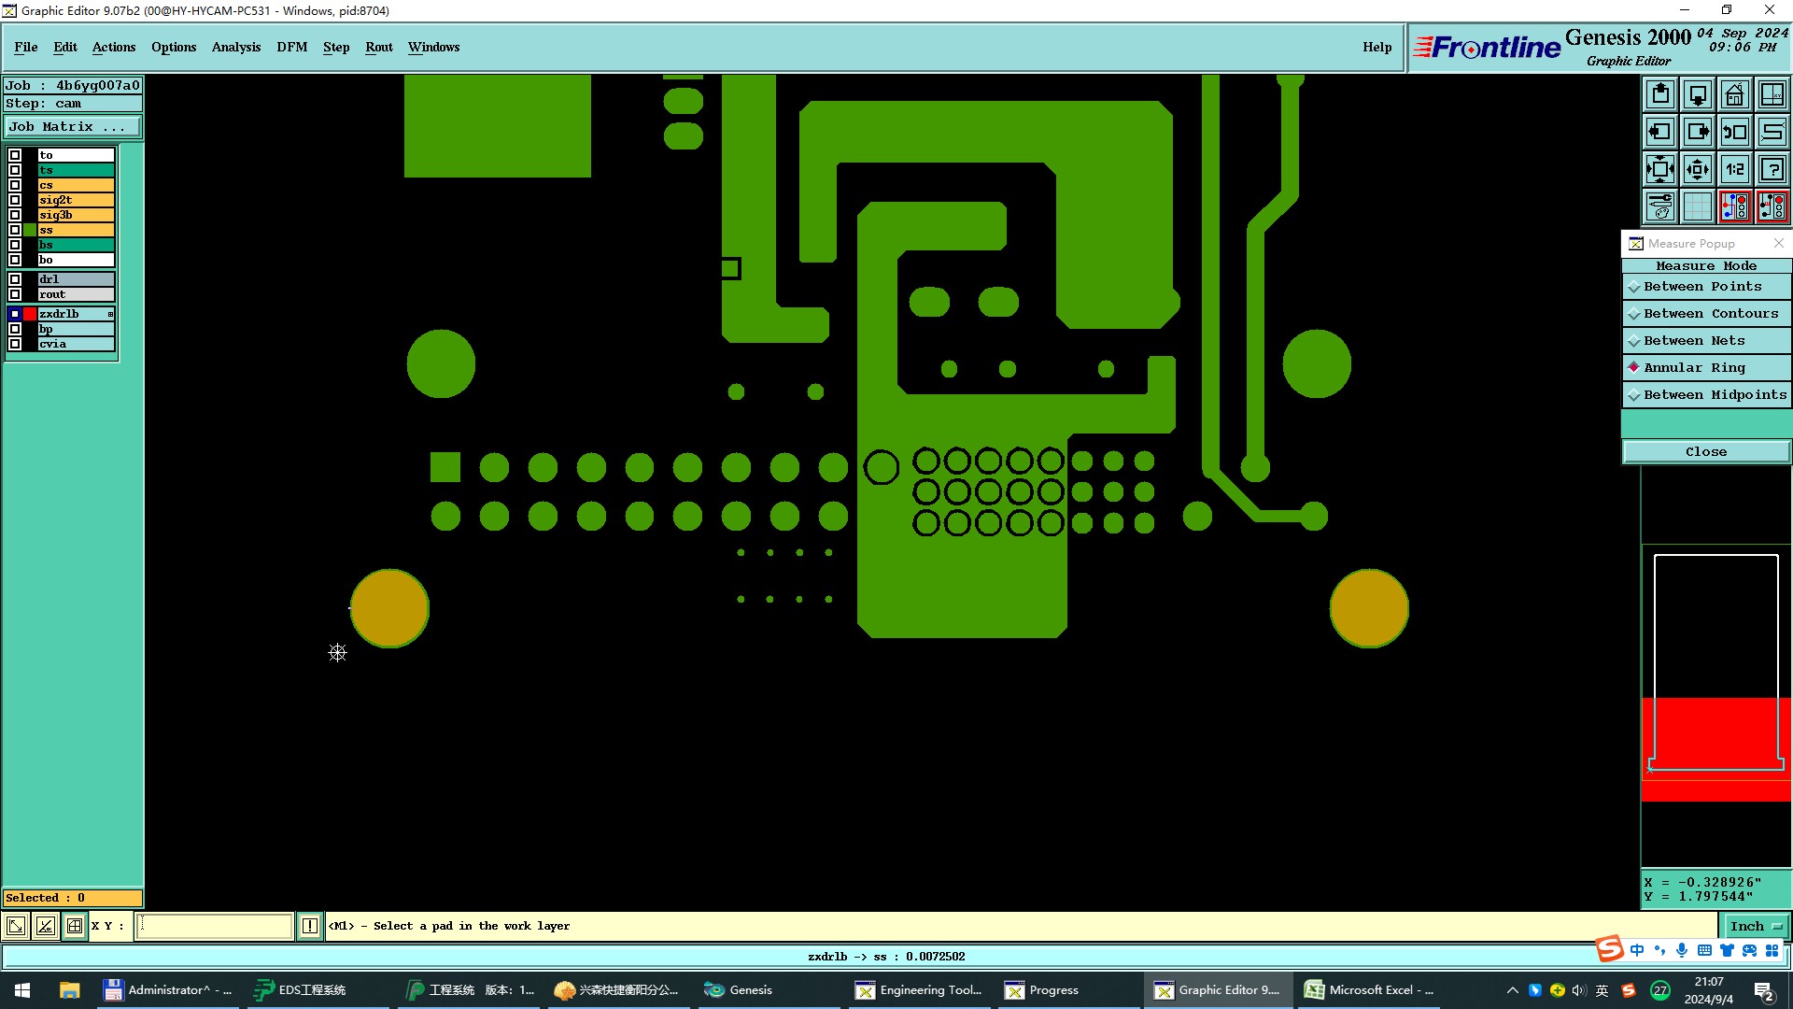The width and height of the screenshot is (1793, 1009).
Task: Click the Close button in Measure Popup
Action: point(1705,451)
